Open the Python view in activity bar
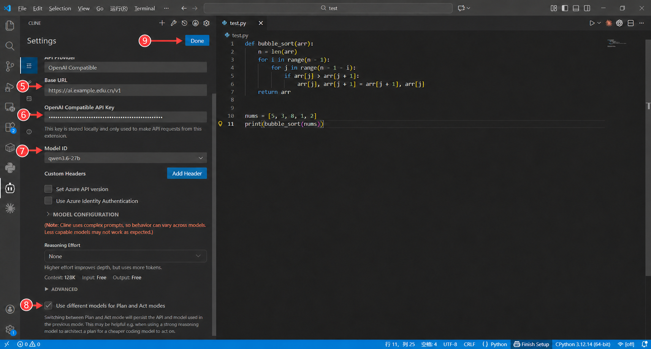 (x=10, y=168)
